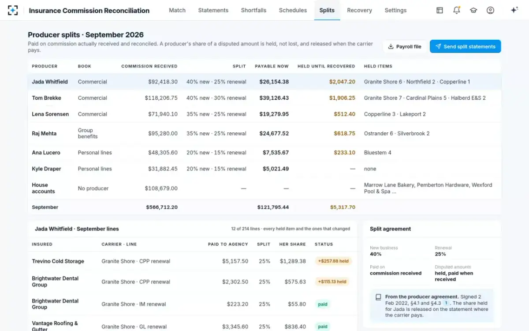Click the "+$115.13 held" status badge

point(332,282)
